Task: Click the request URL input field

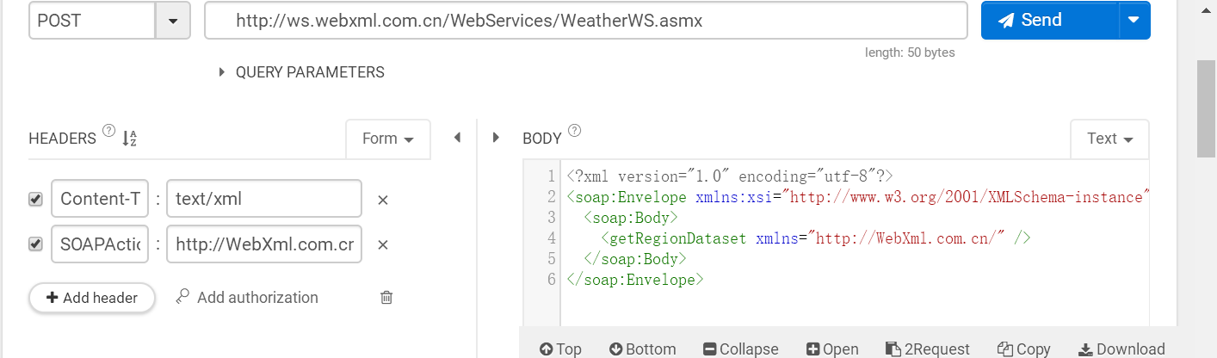Action: tap(585, 21)
